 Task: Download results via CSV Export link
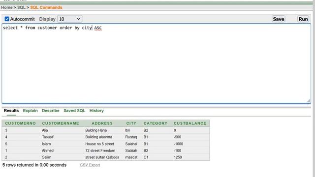(90, 165)
